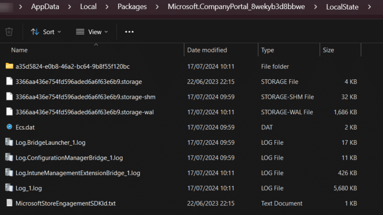The height and width of the screenshot is (215, 383).
Task: Click text document icon of MicrosoftStoreEngagementSDKId.txt
Action: tap(9, 203)
